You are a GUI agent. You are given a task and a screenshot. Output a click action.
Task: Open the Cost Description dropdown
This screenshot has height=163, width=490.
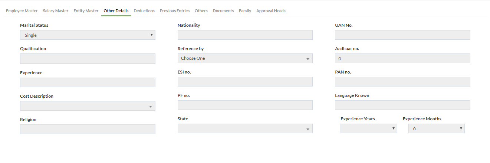click(x=88, y=106)
